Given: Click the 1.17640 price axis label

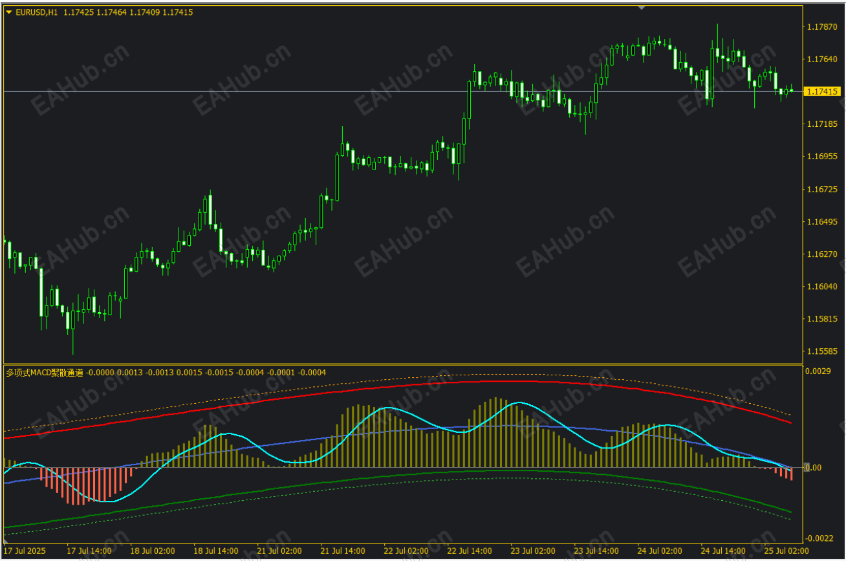Looking at the screenshot, I should 821,59.
